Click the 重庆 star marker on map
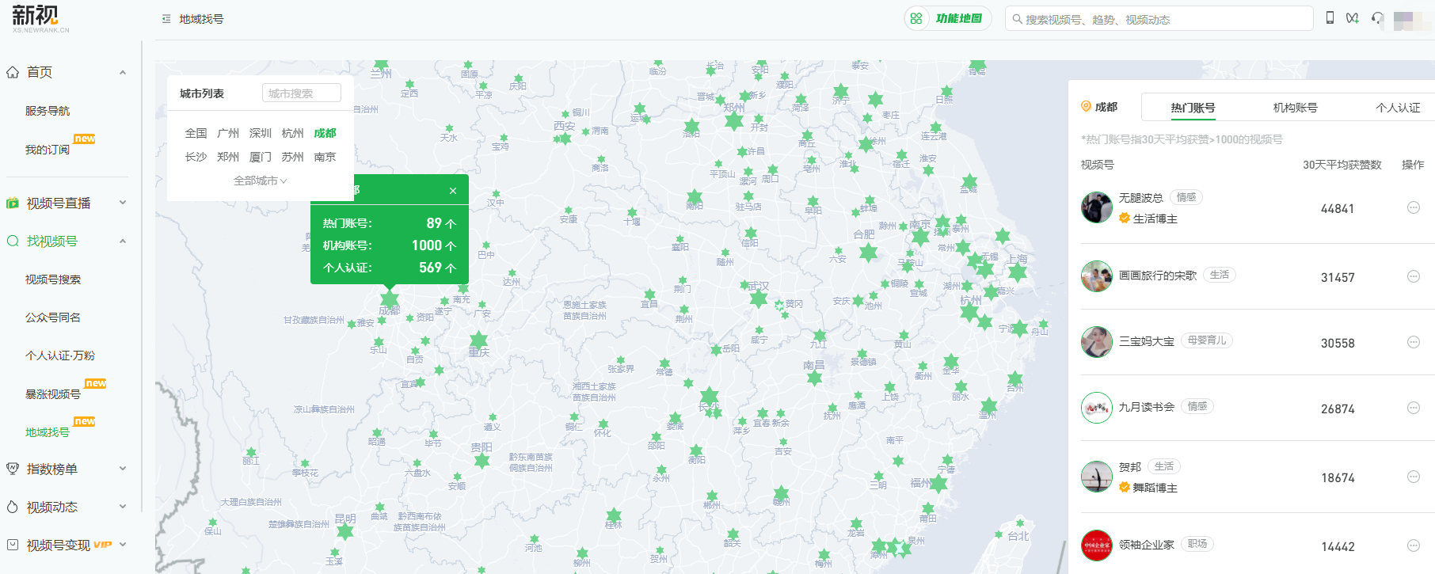The height and width of the screenshot is (574, 1435). (x=478, y=341)
